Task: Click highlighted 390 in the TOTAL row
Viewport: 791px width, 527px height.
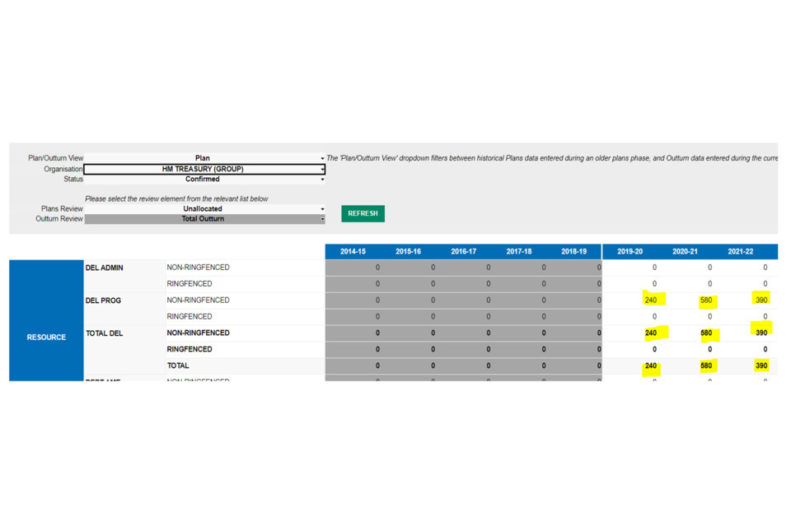Action: [x=761, y=366]
